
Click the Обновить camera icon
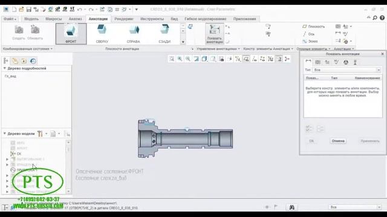click(x=35, y=33)
